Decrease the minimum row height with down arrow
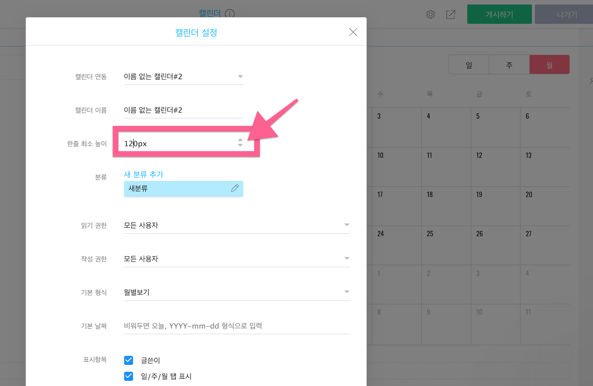This screenshot has width=593, height=386. 240,146
